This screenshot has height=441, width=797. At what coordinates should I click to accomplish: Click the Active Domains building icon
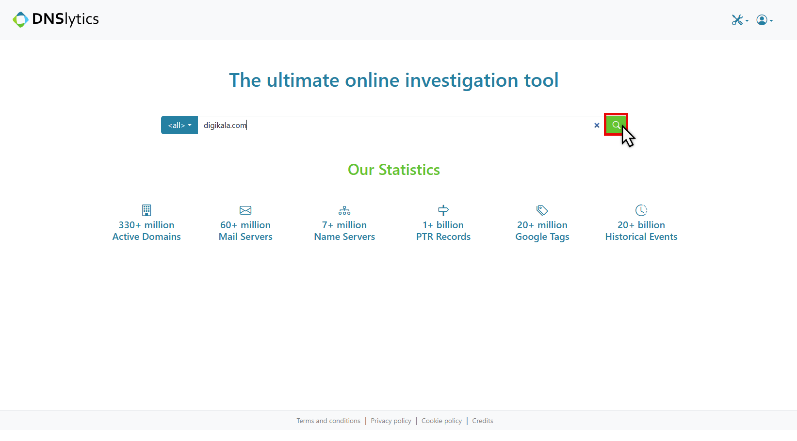[x=146, y=210]
